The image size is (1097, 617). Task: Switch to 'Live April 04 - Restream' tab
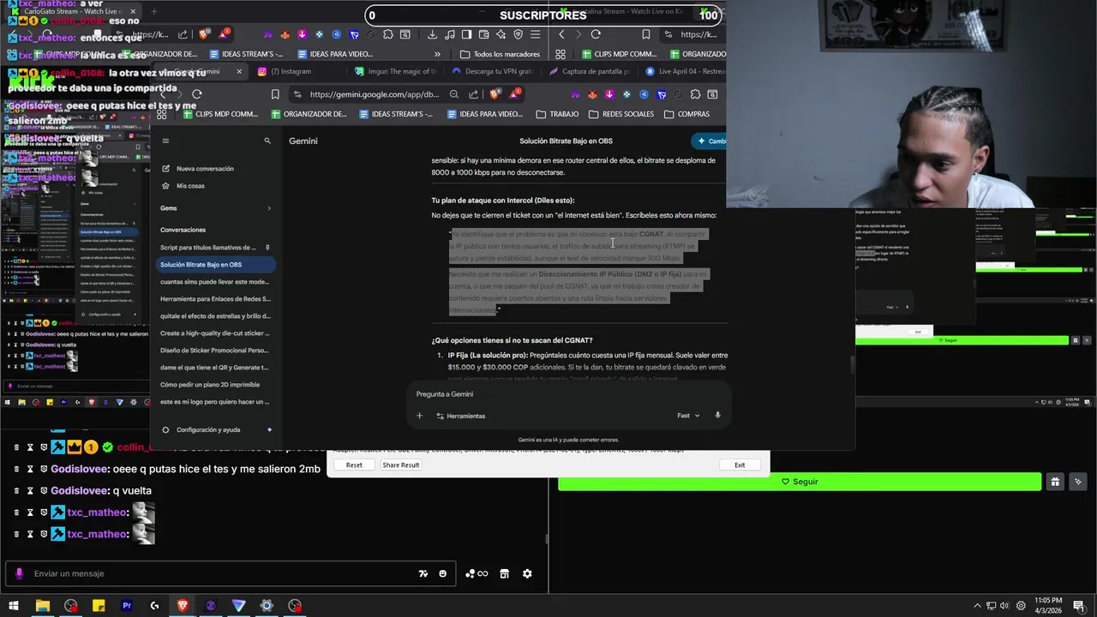coord(686,71)
